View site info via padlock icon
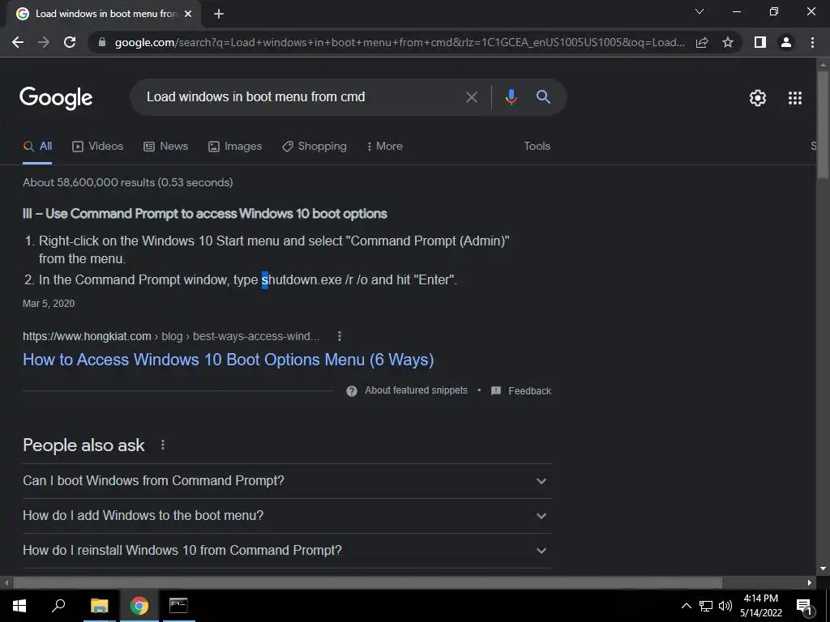 point(102,42)
